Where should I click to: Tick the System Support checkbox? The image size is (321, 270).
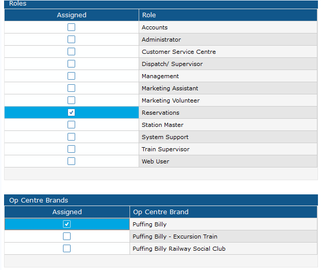(x=71, y=137)
